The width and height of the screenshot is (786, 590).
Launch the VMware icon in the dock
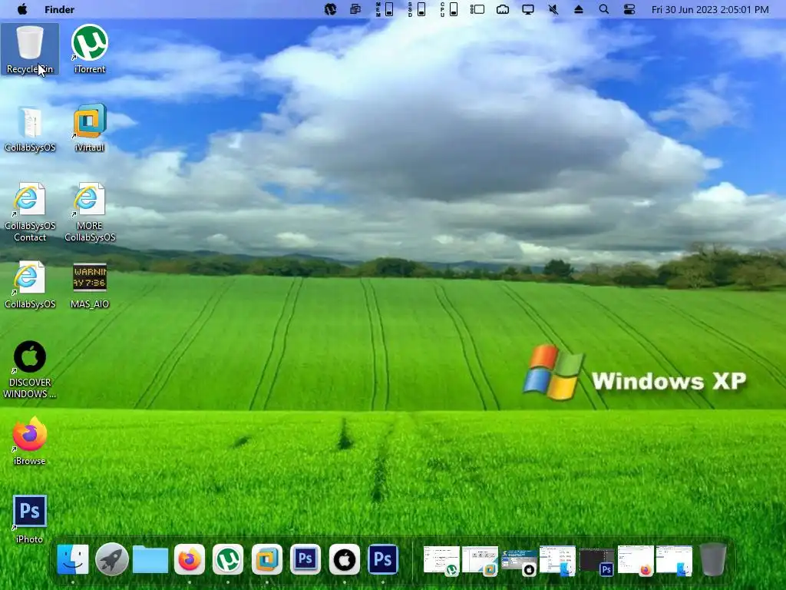[x=266, y=559]
